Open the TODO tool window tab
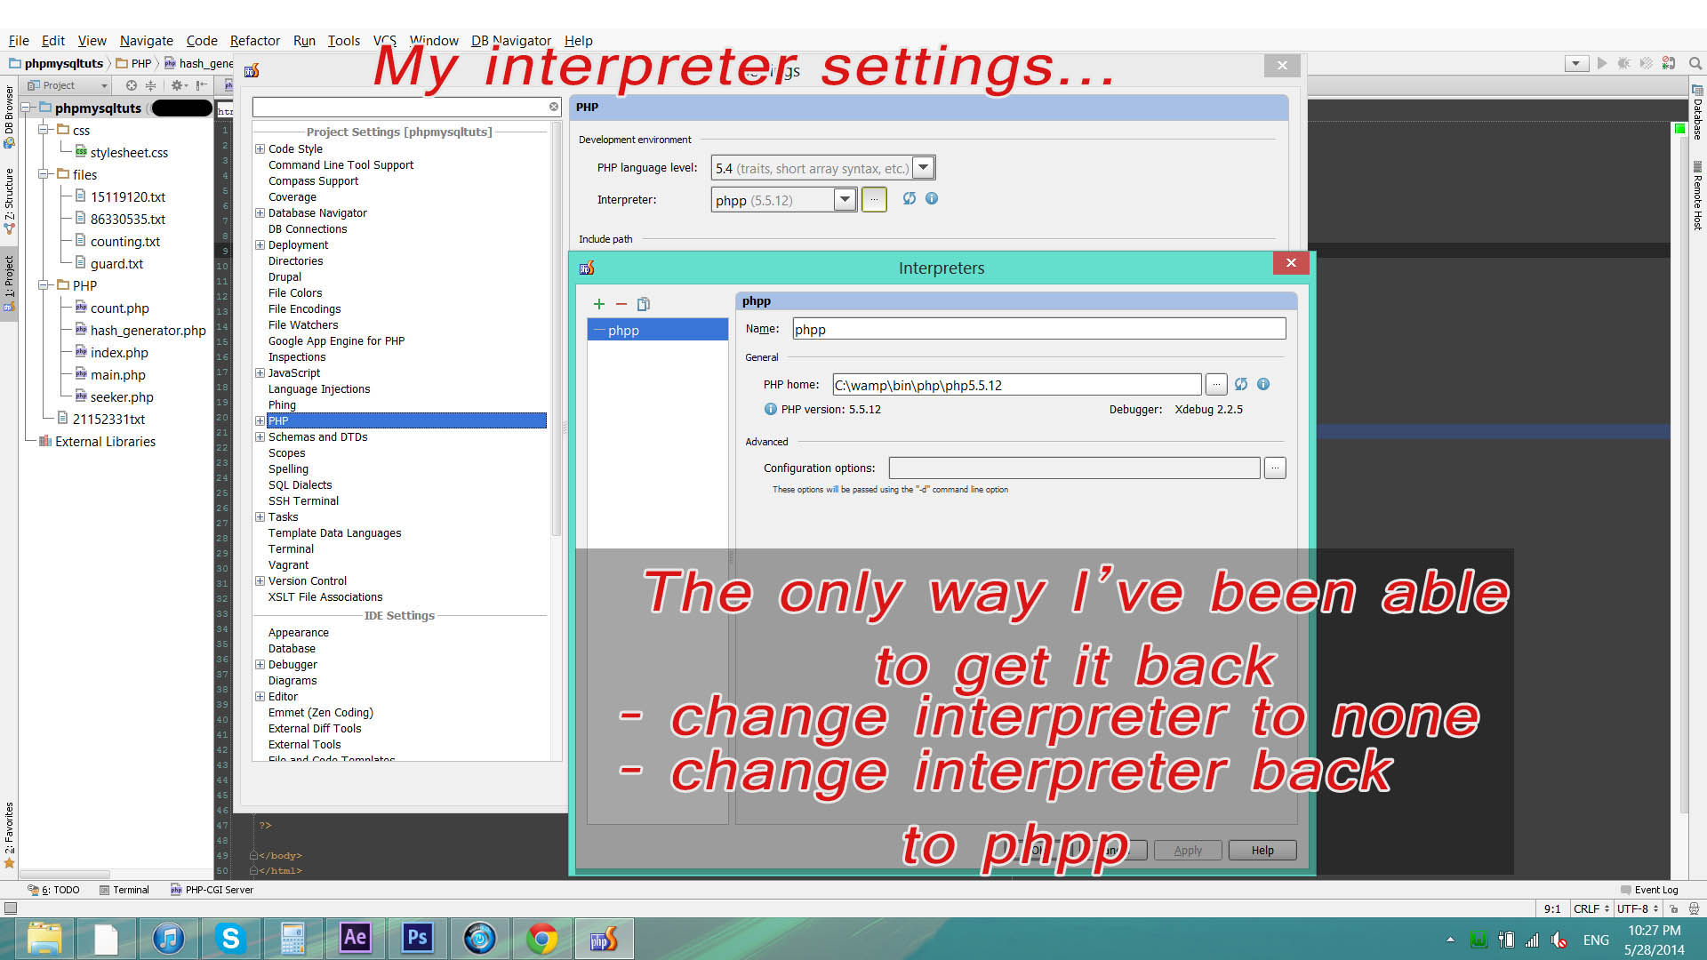 point(53,890)
